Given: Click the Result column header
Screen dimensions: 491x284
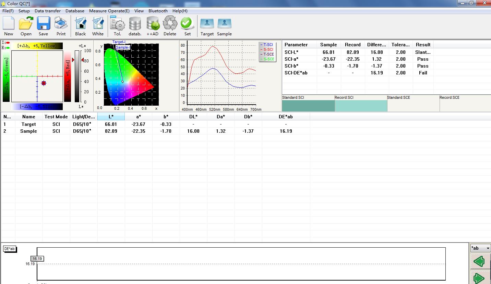Looking at the screenshot, I should coord(423,45).
